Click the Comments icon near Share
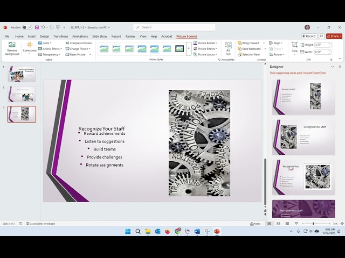The image size is (345, 258). 321,36
